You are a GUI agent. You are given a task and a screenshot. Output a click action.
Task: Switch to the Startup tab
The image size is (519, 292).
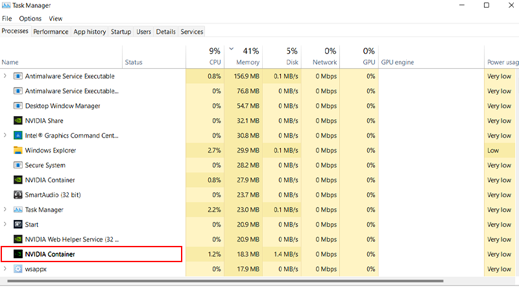tap(121, 32)
